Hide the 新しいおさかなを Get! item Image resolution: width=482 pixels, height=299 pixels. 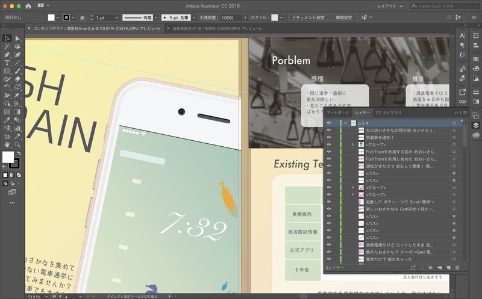329,209
